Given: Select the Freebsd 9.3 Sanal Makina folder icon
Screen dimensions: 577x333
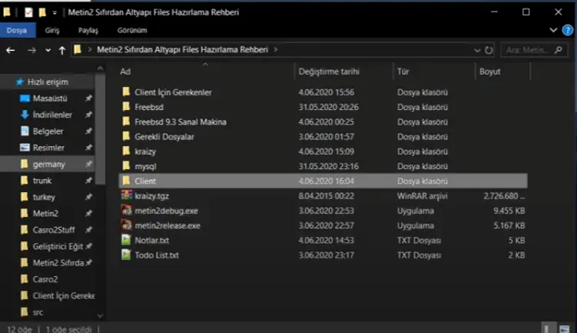Looking at the screenshot, I should coord(126,122).
